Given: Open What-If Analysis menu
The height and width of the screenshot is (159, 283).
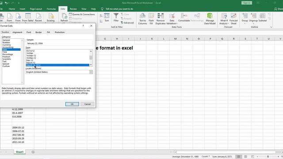Looking at the screenshot, I should (224, 19).
